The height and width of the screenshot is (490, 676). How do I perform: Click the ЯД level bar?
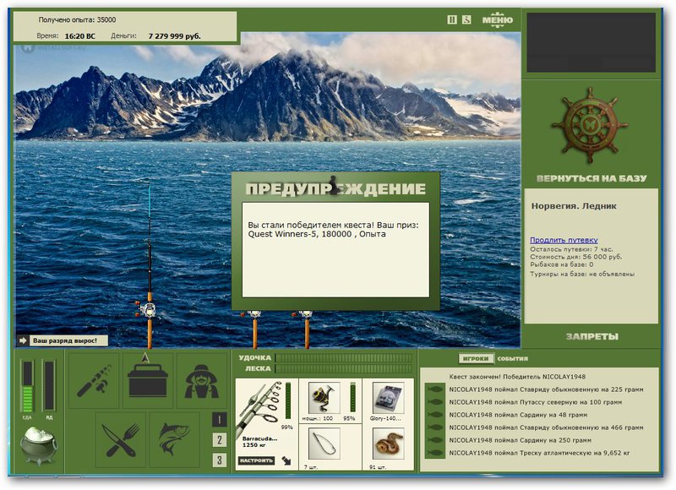[49, 386]
